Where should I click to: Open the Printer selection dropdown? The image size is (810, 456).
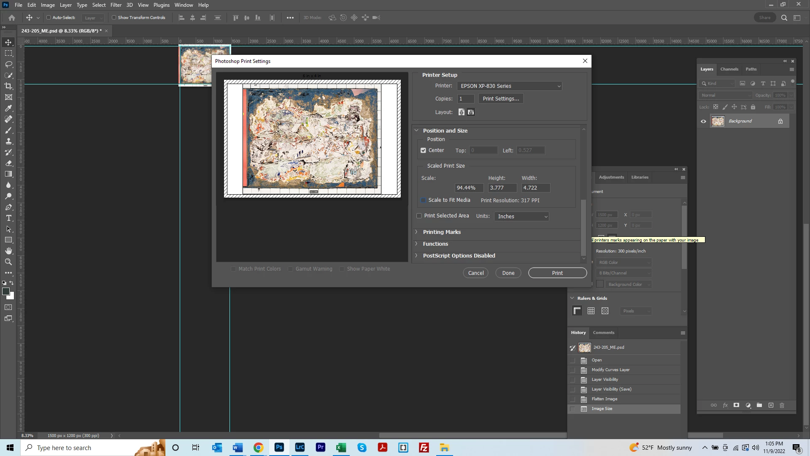click(x=510, y=86)
